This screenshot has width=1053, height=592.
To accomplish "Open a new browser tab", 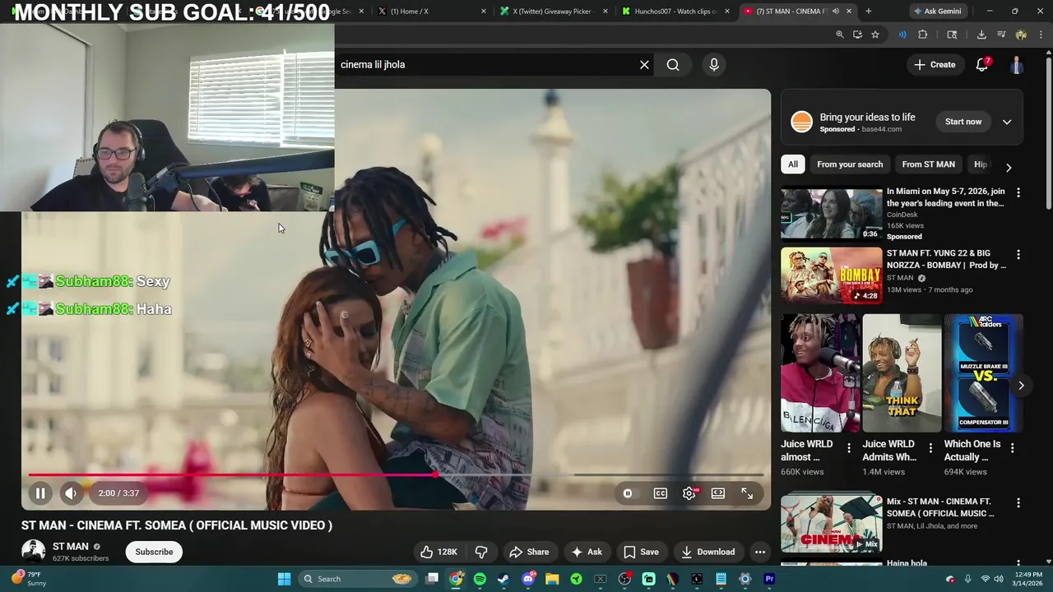I will (868, 11).
